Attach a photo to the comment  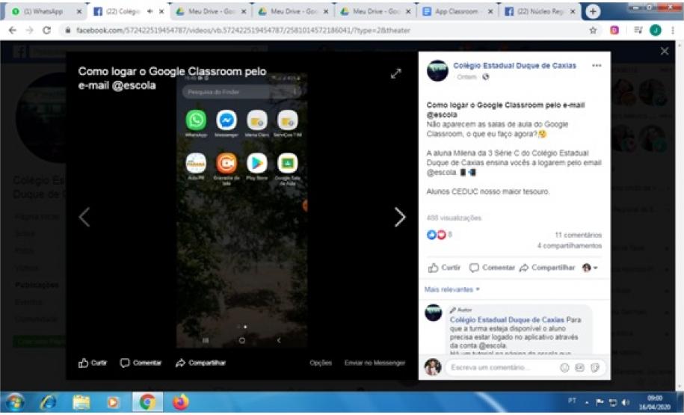580,368
